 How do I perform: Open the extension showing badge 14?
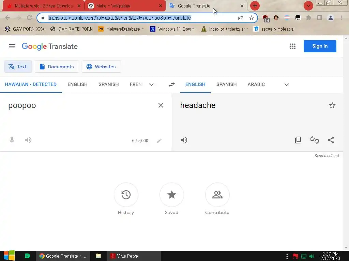tap(266, 18)
